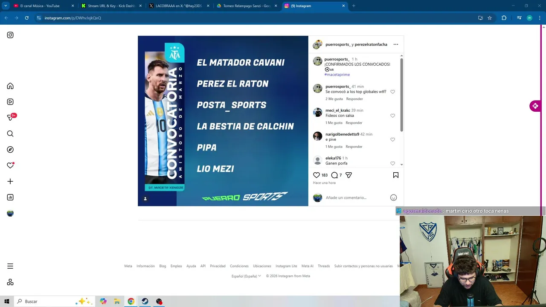This screenshot has width=546, height=307.
Task: Open the eleka176 username link
Action: click(x=333, y=158)
